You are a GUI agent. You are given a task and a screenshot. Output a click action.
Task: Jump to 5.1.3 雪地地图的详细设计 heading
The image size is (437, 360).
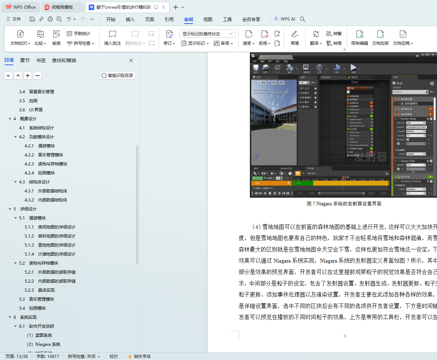56,245
